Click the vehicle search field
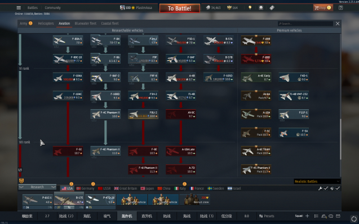Screen dimensions: 359x224 click(305, 24)
